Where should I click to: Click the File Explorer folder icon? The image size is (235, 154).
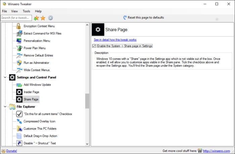point(12,107)
